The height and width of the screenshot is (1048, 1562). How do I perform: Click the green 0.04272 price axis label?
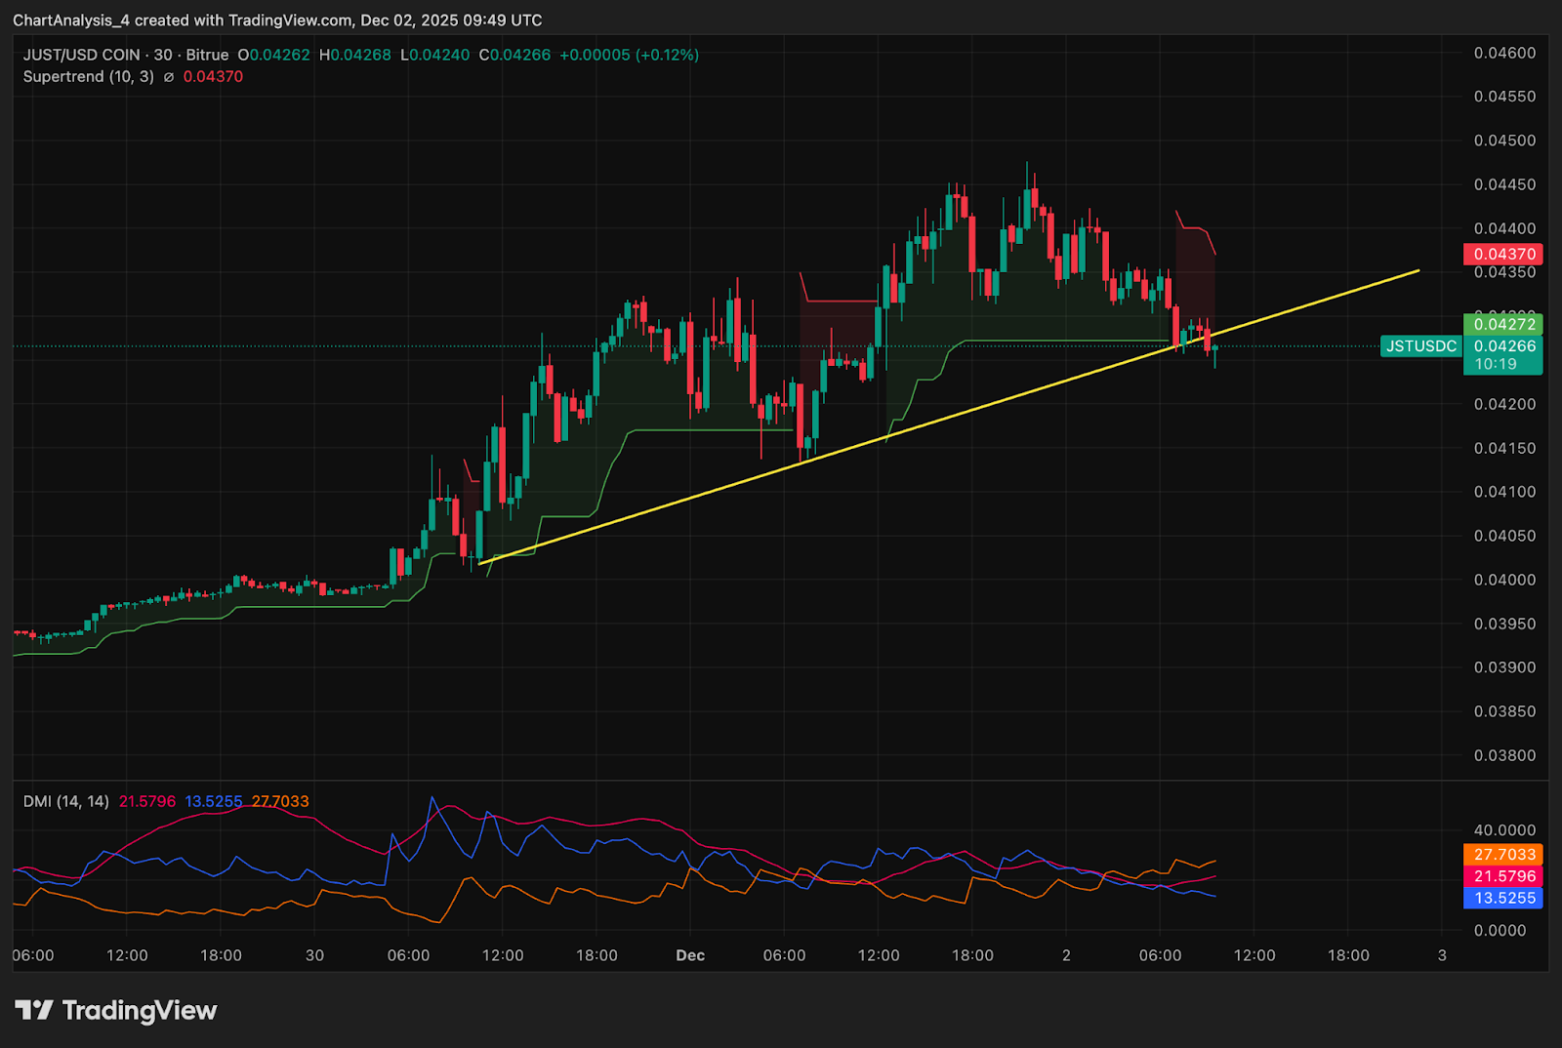click(x=1502, y=324)
